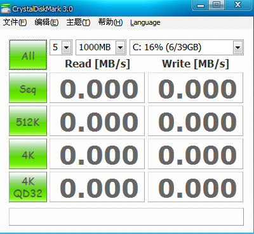This screenshot has height=234, width=254.
Task: Open the 文件(F) menu
Action: click(x=15, y=22)
